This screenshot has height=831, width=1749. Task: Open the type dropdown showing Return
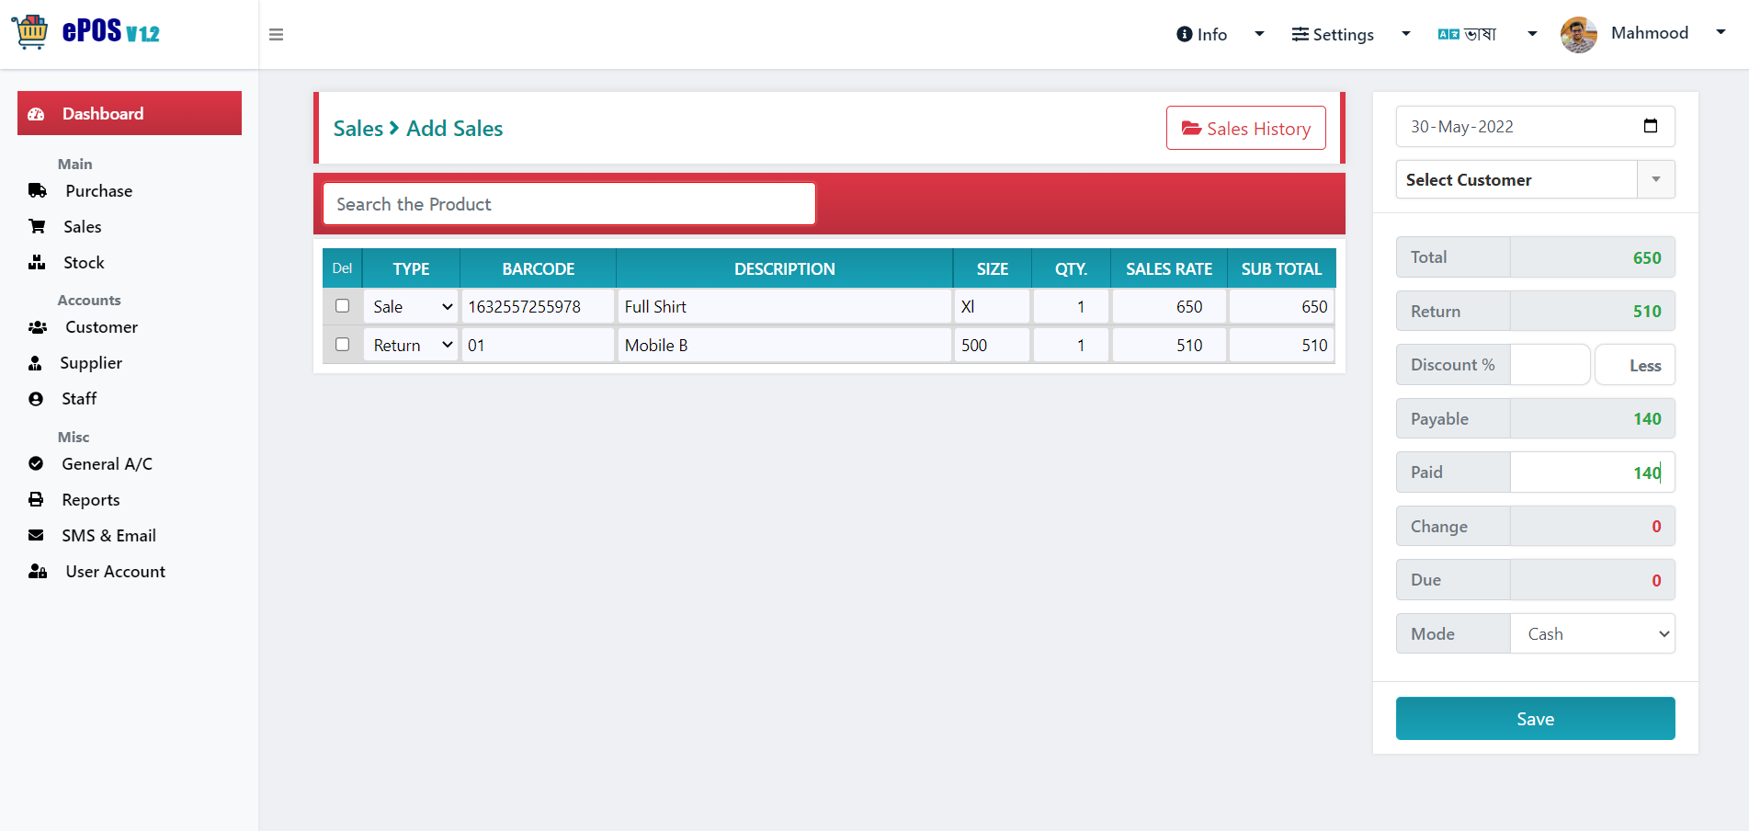411,345
